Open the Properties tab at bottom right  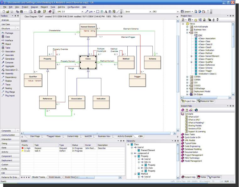click(x=214, y=177)
